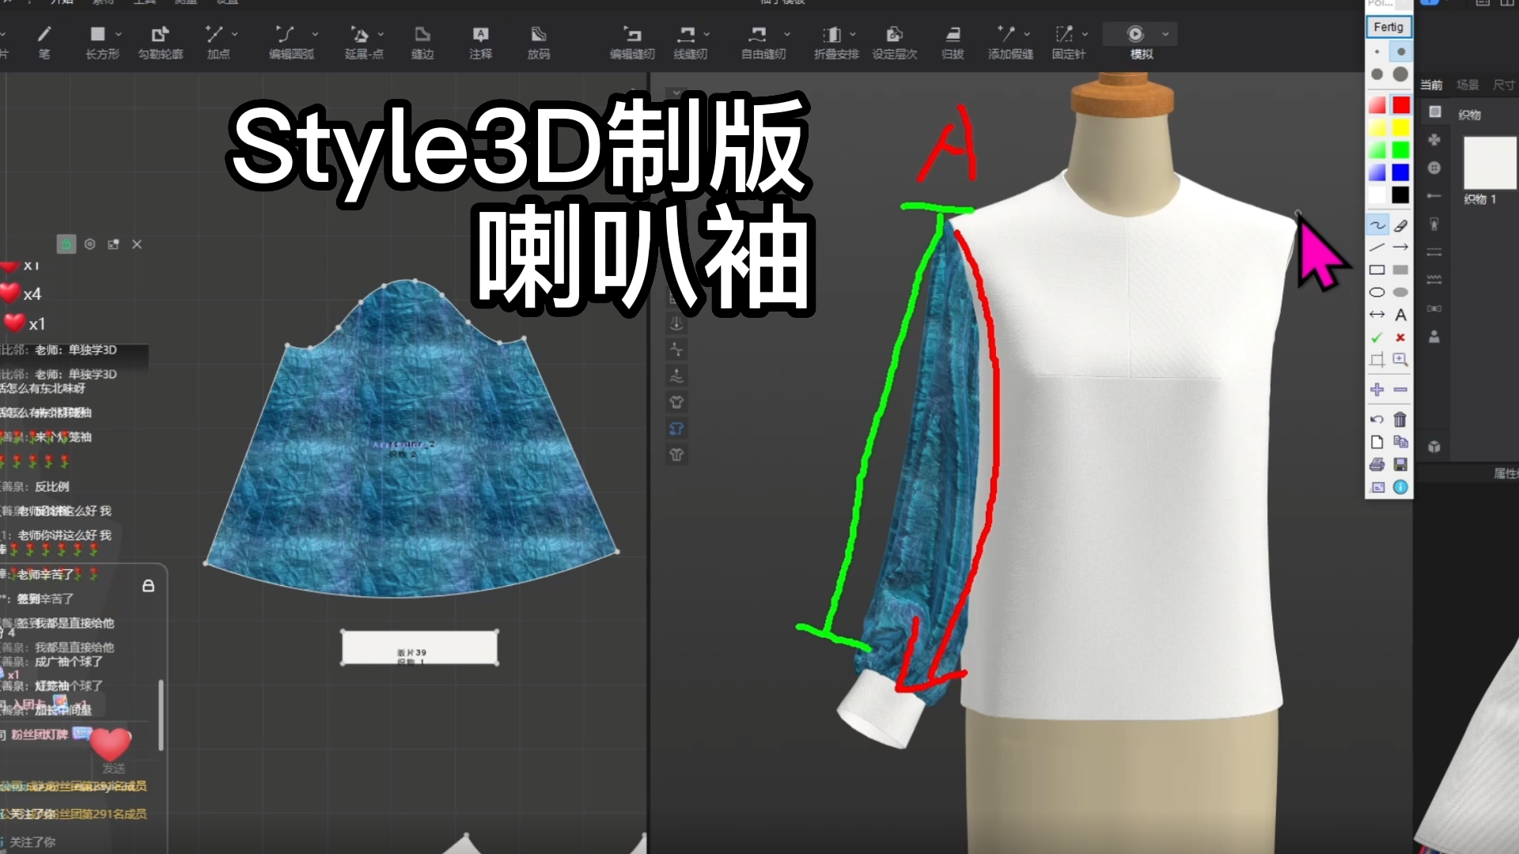Expand the 自由缝纫 dropdown arrow
This screenshot has width=1519, height=854.
point(786,34)
